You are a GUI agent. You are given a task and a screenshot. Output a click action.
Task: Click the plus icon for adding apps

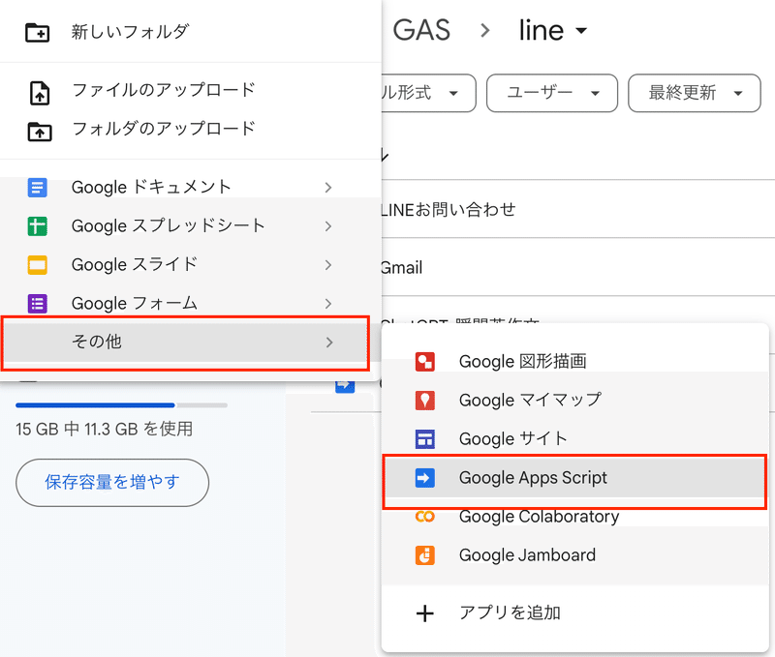(x=424, y=613)
